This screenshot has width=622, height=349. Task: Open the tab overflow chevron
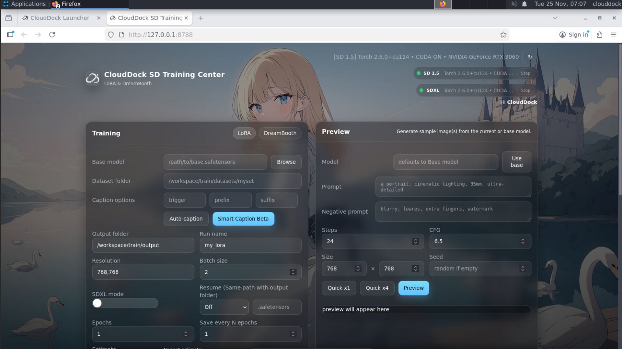pyautogui.click(x=555, y=18)
